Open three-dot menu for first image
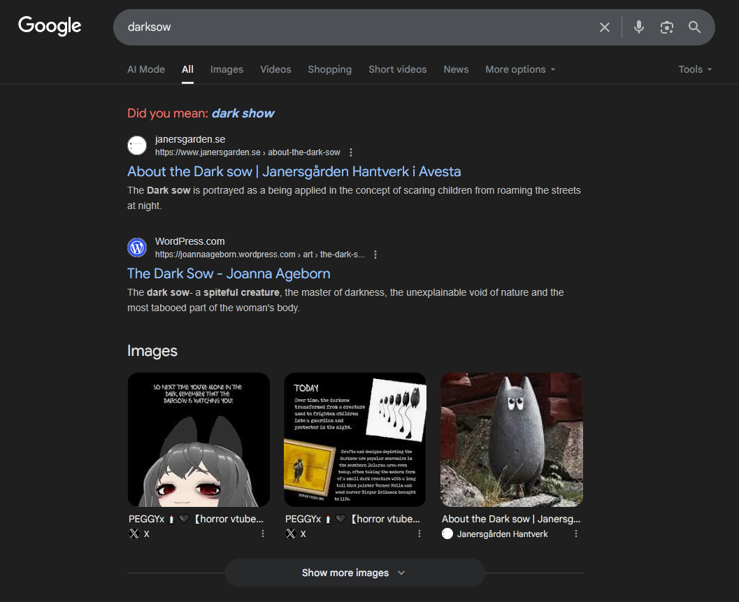739x602 pixels. [x=263, y=533]
